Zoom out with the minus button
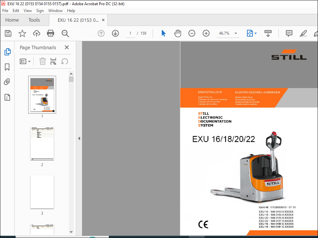318x238 pixels. tap(192, 33)
